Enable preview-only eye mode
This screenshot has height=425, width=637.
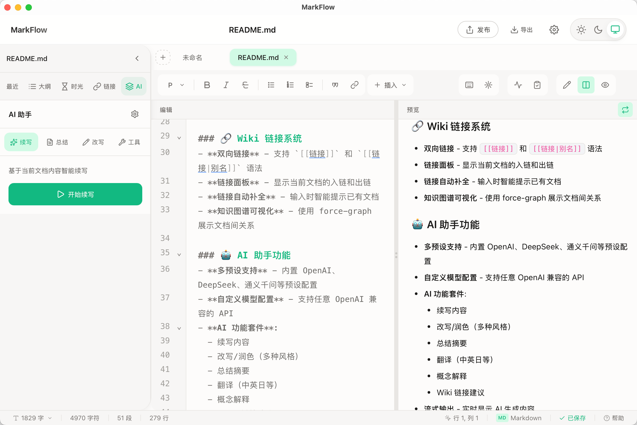[x=605, y=85]
